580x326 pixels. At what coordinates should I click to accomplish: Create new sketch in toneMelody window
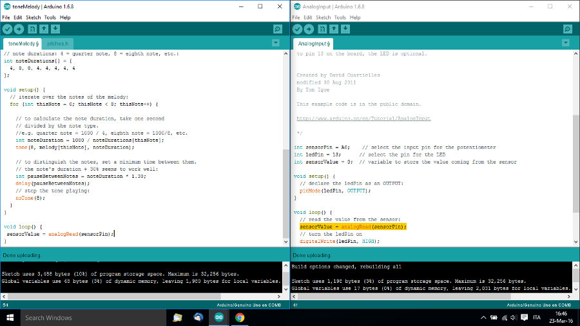[x=32, y=29]
